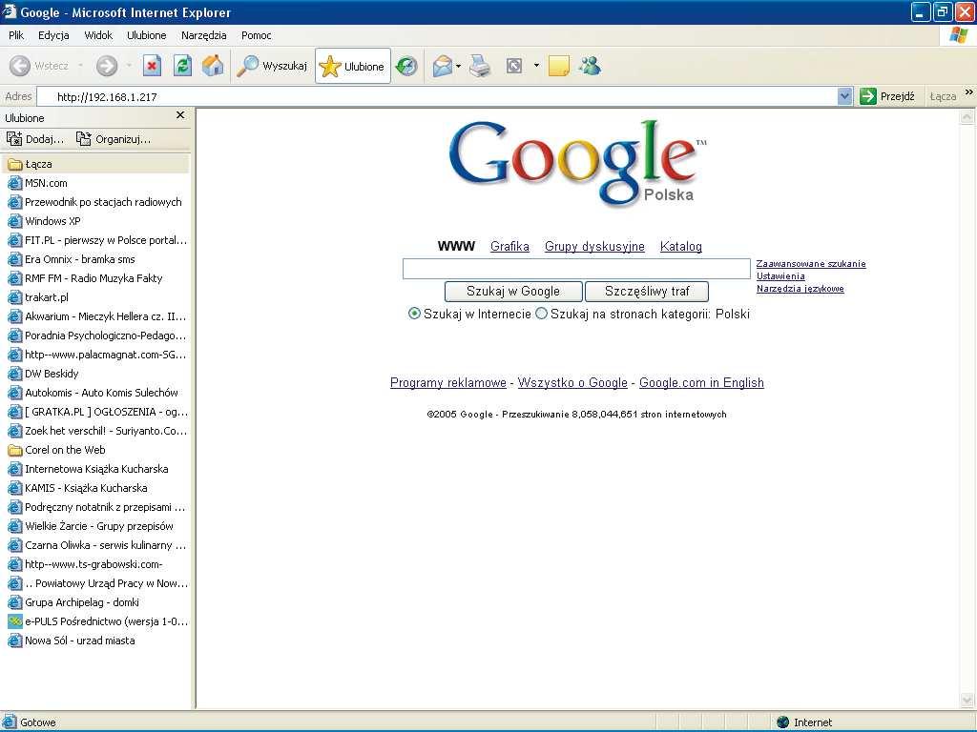Screen dimensions: 977x732
Task: Open Google.com in English link
Action: point(701,383)
